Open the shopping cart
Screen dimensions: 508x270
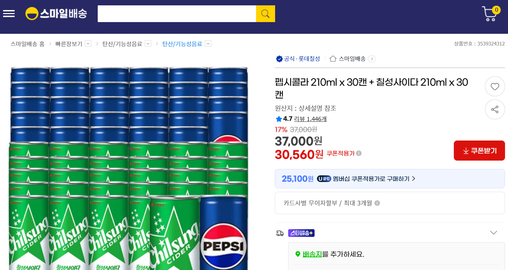(x=490, y=14)
